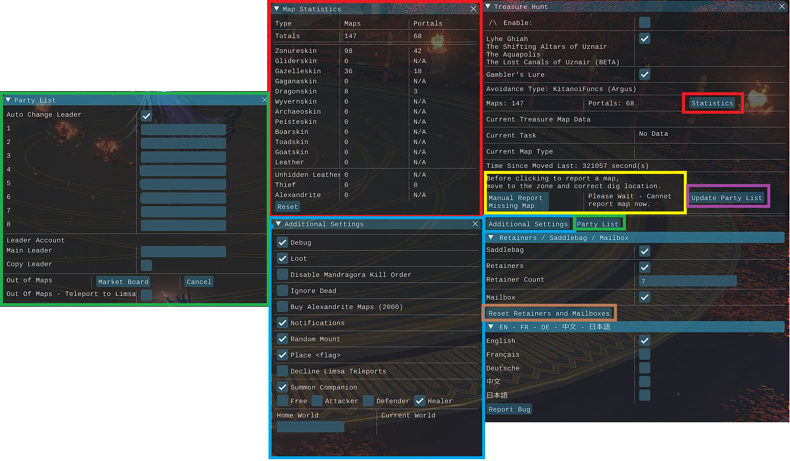Uncheck Auto Change Leader
The image size is (790, 461).
[146, 115]
